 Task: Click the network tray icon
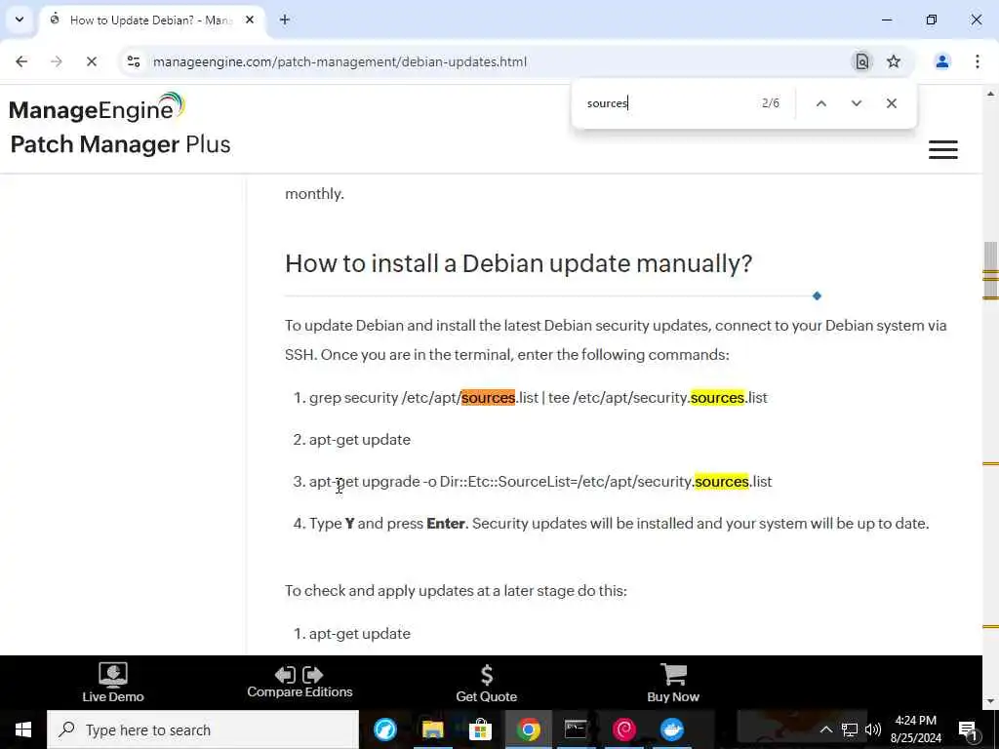click(x=850, y=729)
